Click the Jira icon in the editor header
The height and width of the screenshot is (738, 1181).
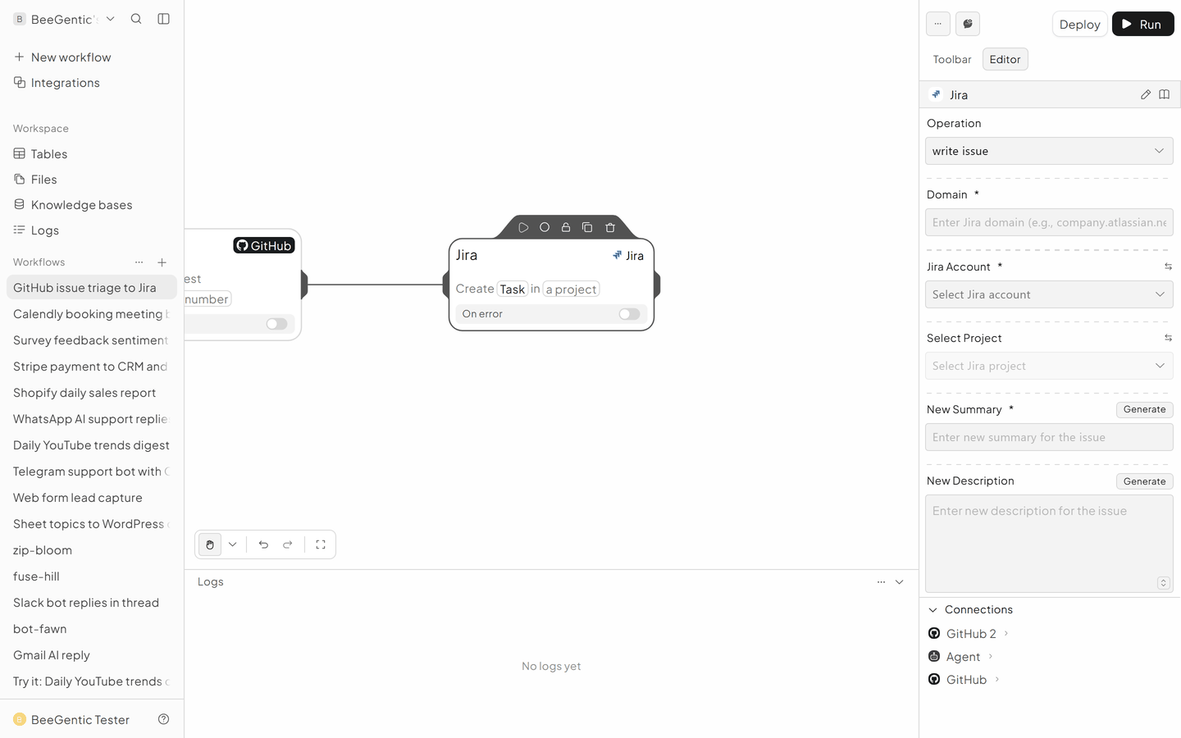click(x=937, y=95)
